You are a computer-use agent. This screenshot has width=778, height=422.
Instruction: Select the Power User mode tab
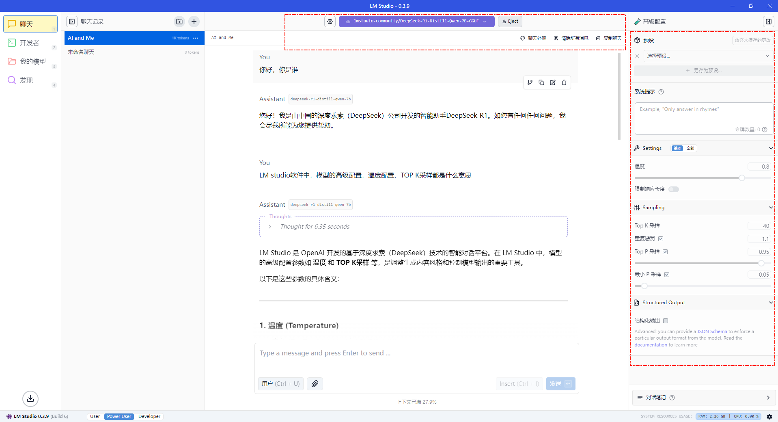coord(119,416)
